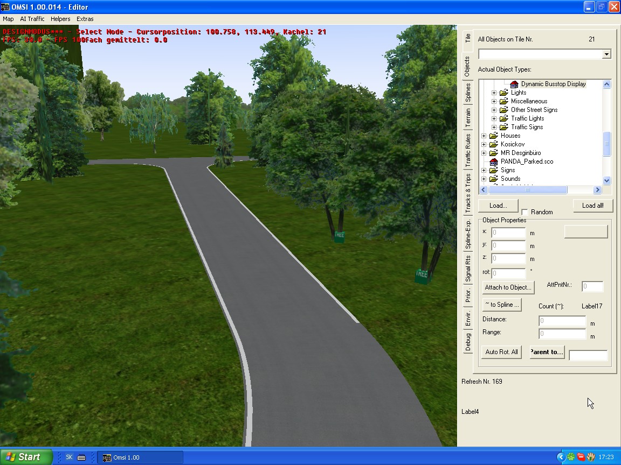Image resolution: width=621 pixels, height=465 pixels.
Task: Click the Load all! button
Action: pyautogui.click(x=592, y=206)
